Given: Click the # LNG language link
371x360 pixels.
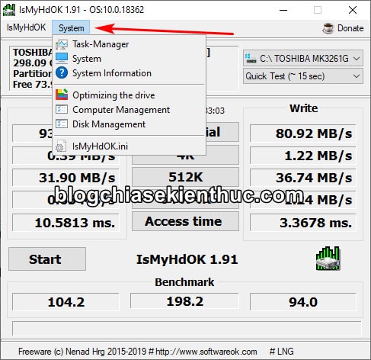Looking at the screenshot, I should (x=281, y=352).
